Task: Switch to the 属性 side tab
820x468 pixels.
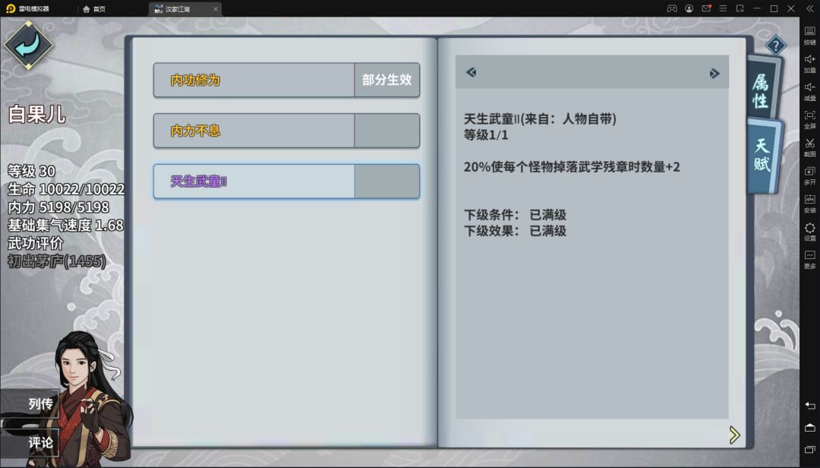Action: coord(762,88)
